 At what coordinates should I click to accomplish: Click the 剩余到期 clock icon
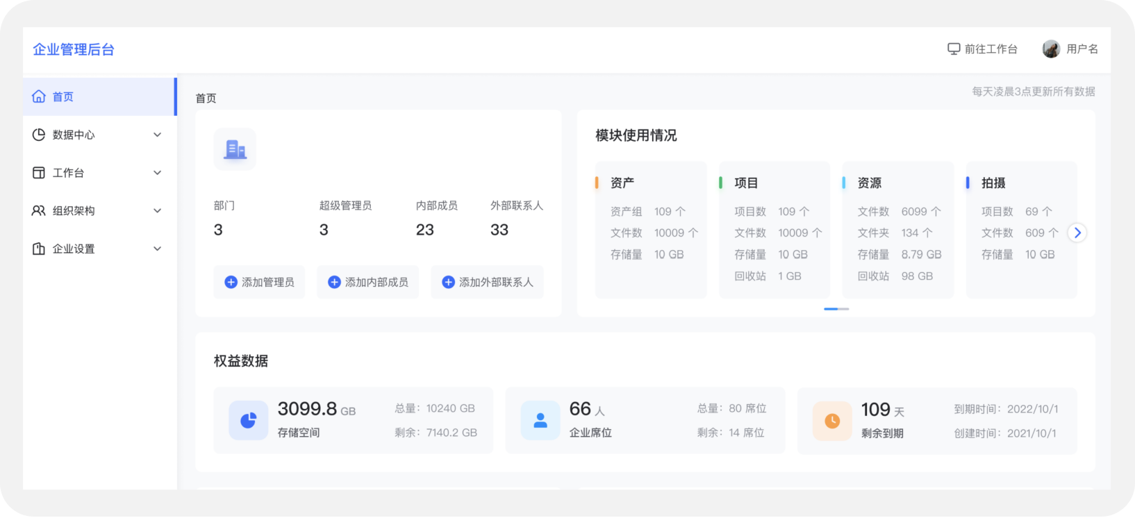[x=832, y=421]
